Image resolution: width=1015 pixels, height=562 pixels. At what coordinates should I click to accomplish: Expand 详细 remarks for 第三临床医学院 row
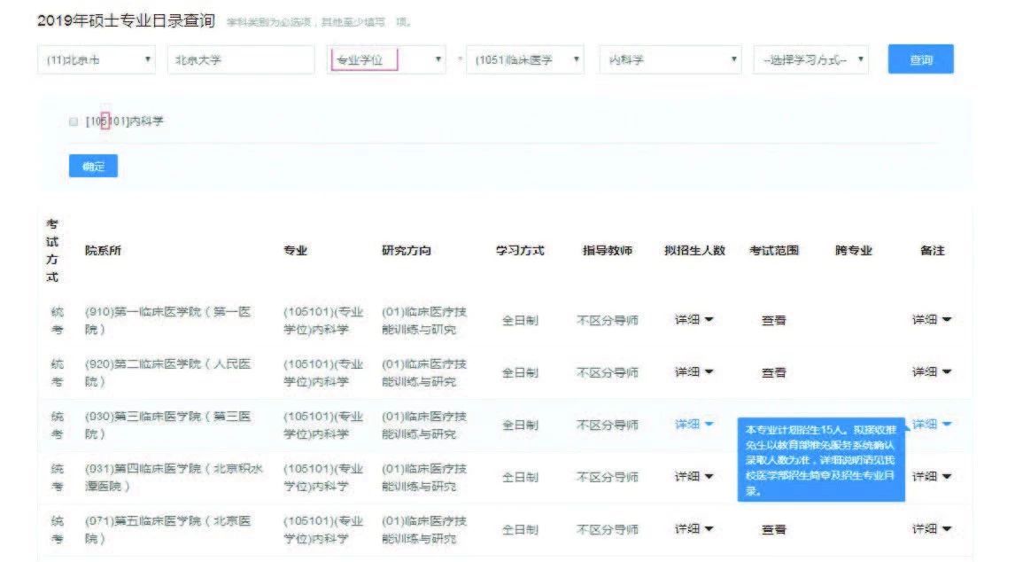tap(932, 424)
